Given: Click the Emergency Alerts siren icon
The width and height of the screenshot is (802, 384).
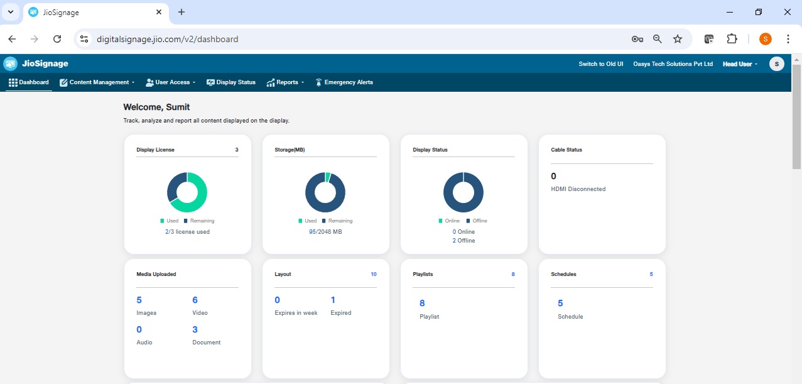Looking at the screenshot, I should 318,82.
